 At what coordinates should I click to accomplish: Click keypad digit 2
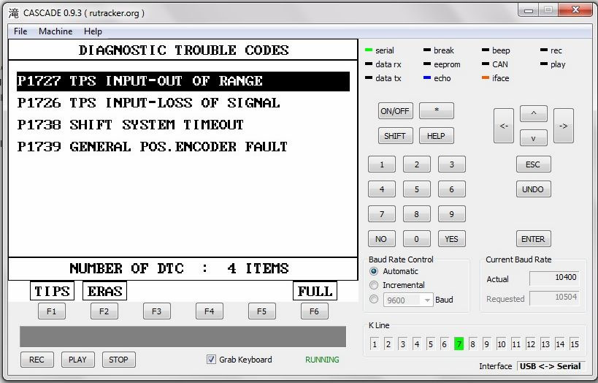[417, 164]
